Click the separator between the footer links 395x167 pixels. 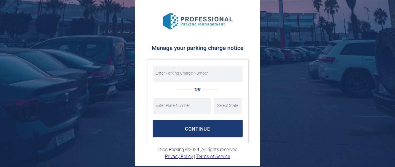point(194,156)
